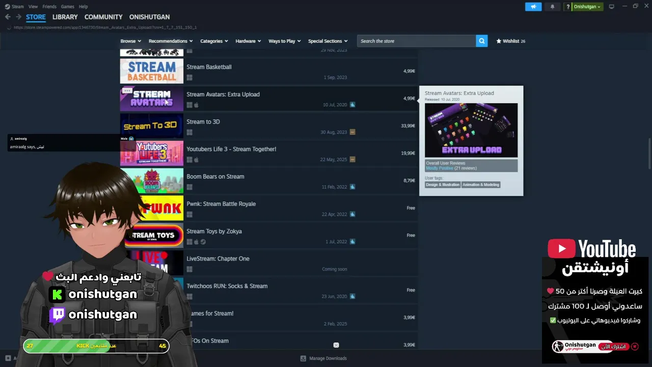Open the Friends menu
This screenshot has width=652, height=367.
[x=49, y=7]
